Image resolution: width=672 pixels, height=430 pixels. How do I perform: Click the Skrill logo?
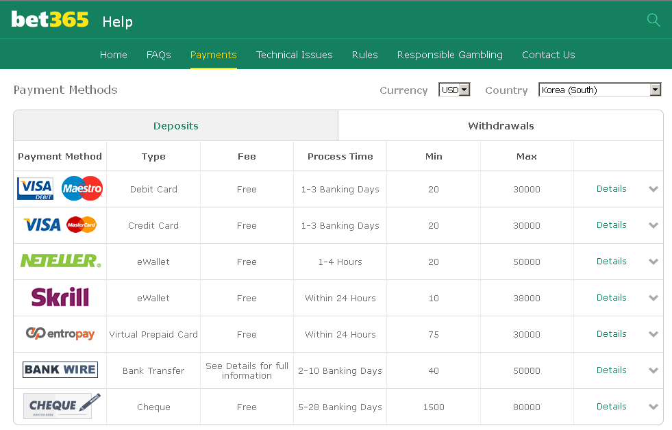pos(60,296)
